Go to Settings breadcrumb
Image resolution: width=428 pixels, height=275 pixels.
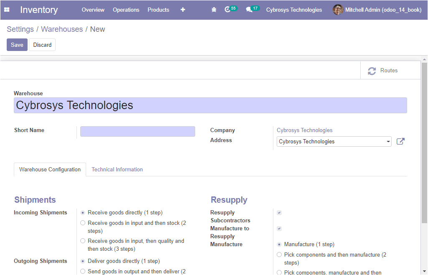[20, 29]
